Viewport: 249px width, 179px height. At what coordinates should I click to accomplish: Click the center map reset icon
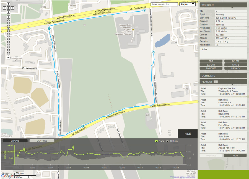tap(8, 8)
